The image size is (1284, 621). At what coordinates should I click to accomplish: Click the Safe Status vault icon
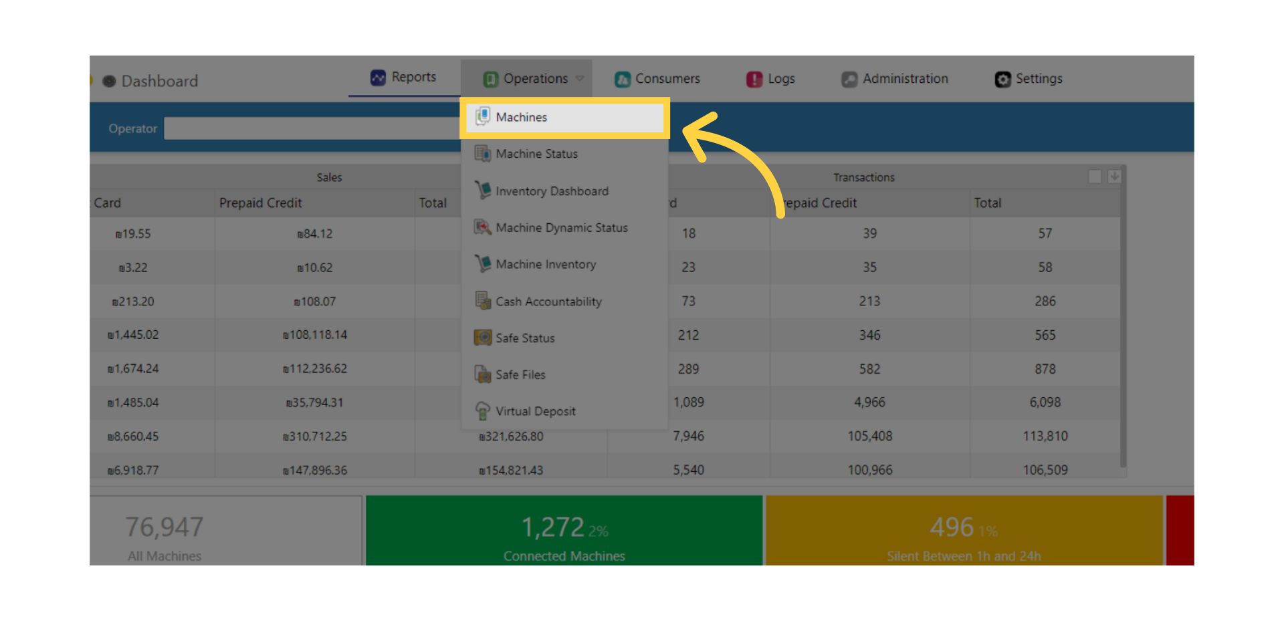click(x=482, y=338)
